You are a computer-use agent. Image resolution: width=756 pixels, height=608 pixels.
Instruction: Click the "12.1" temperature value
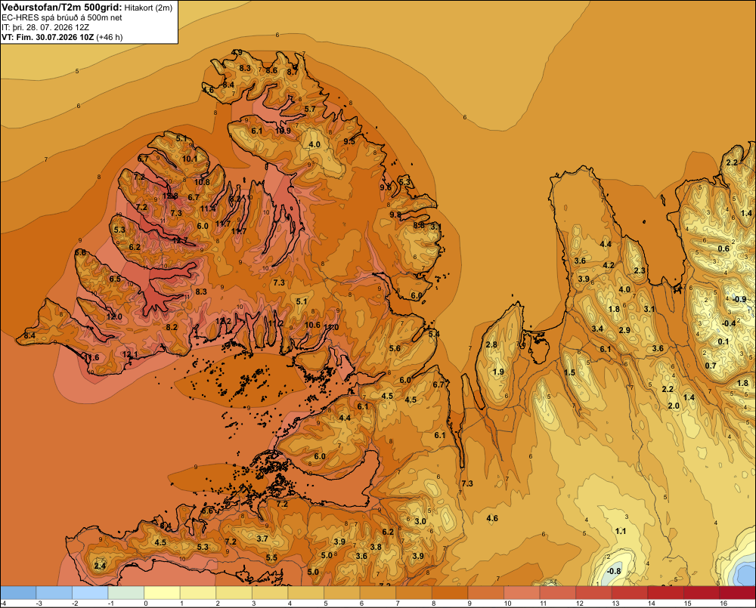[x=130, y=354]
